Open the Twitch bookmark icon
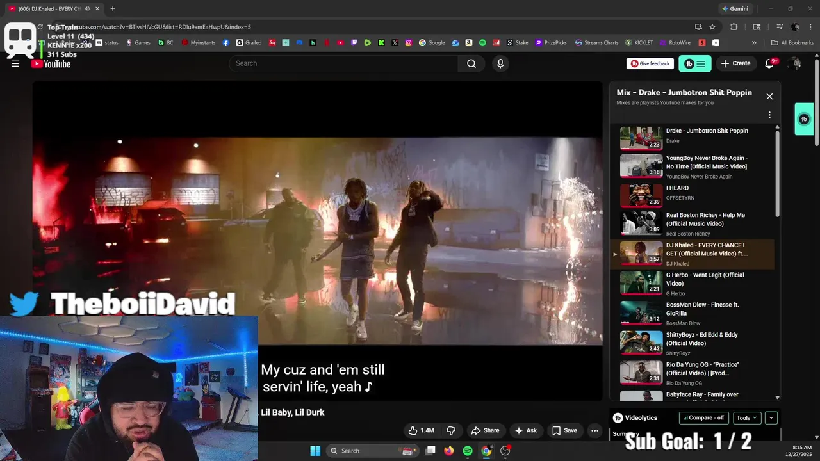The width and height of the screenshot is (820, 461). click(354, 43)
